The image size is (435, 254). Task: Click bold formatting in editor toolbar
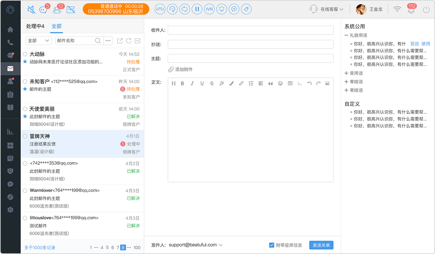coord(182,83)
